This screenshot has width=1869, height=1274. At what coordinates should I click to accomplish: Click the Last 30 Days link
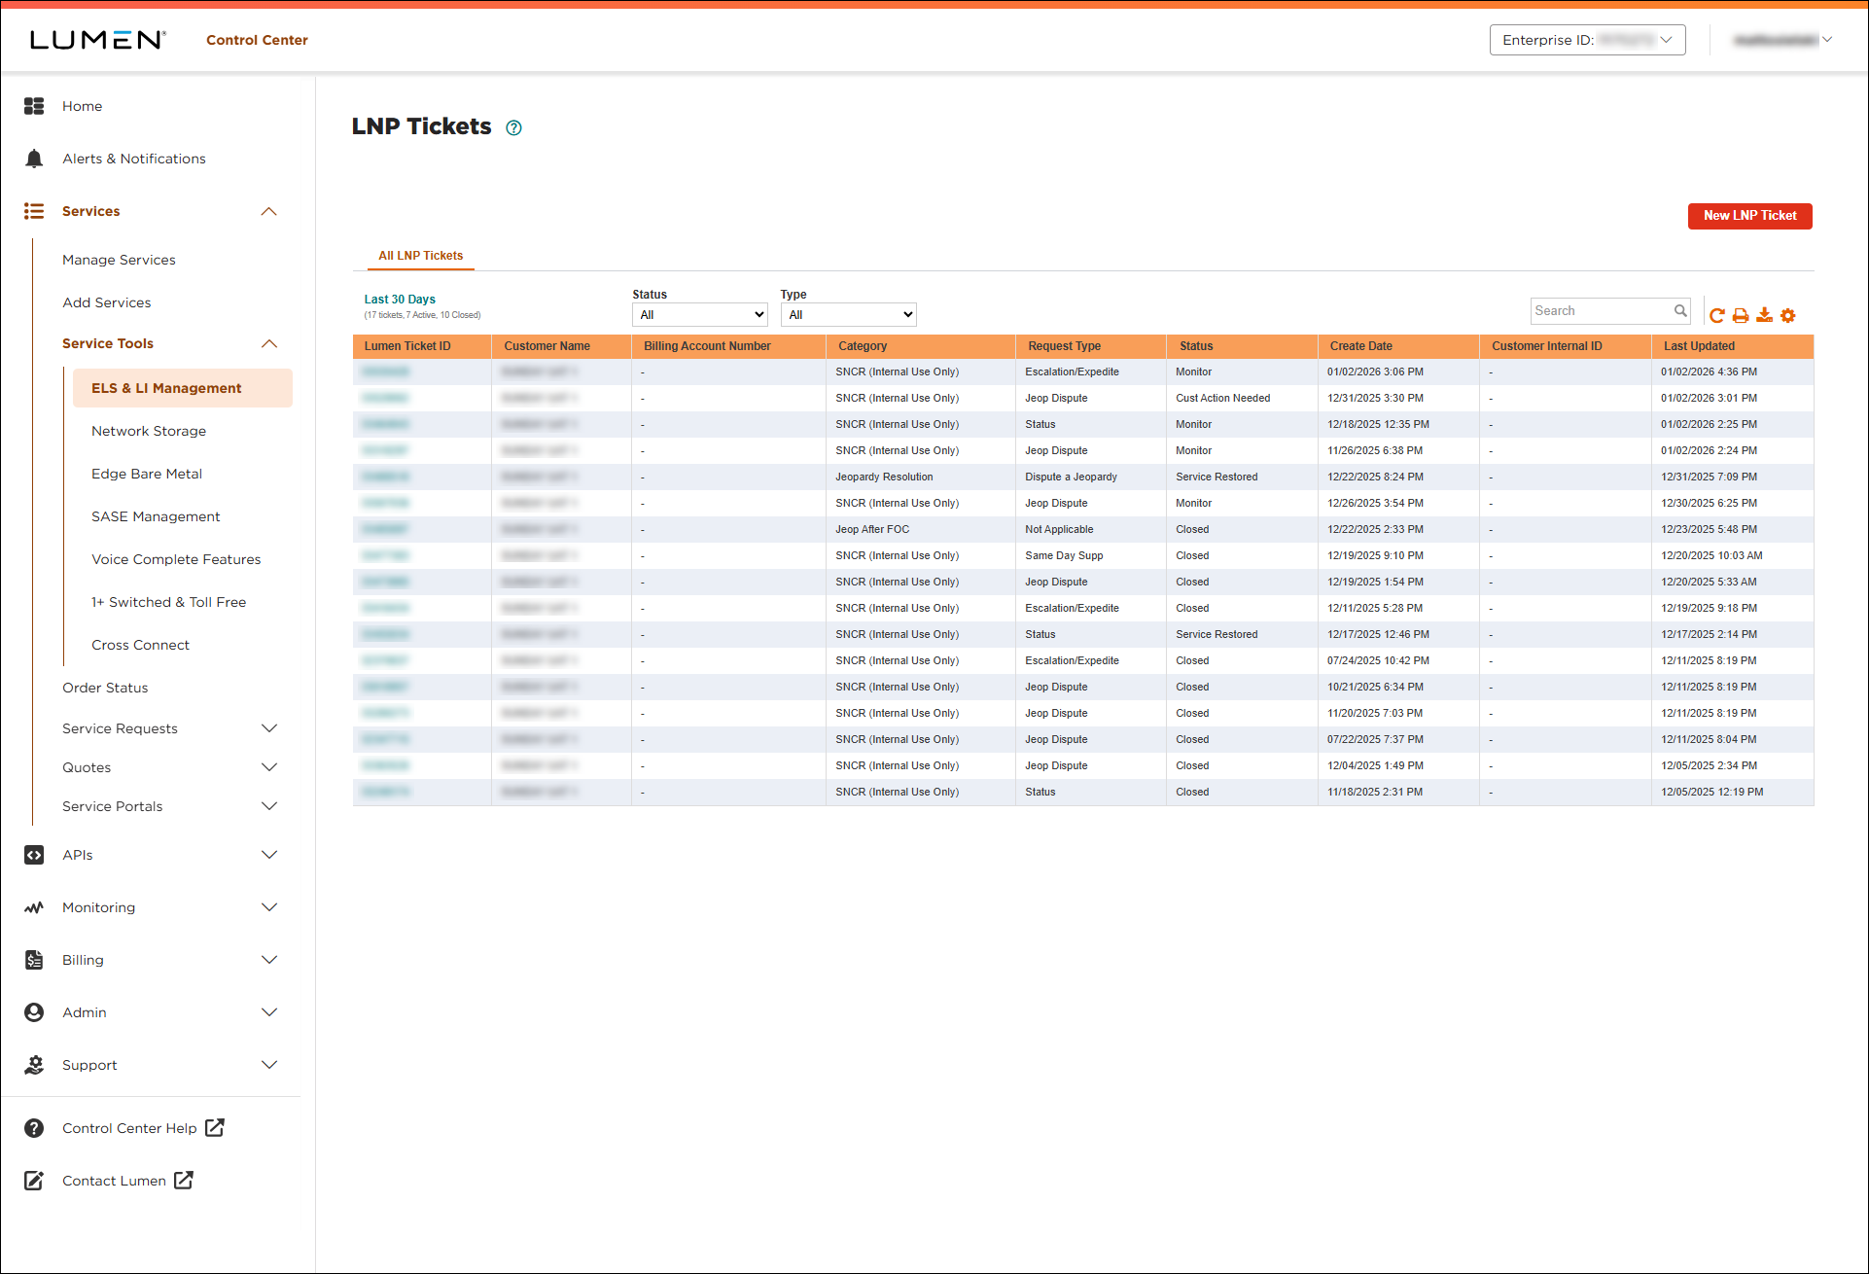400,300
